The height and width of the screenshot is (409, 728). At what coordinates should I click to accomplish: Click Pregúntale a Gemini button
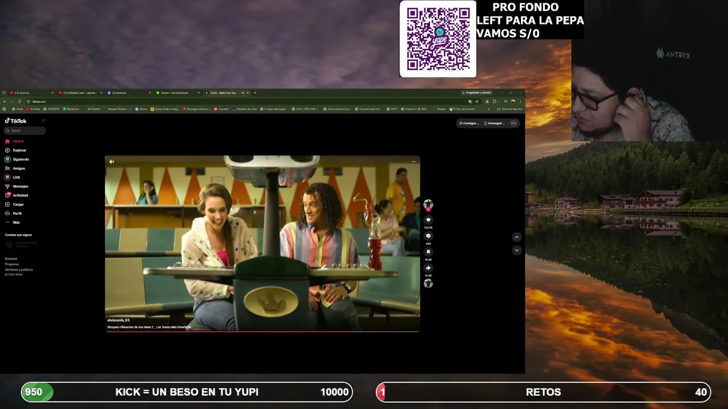tap(478, 93)
